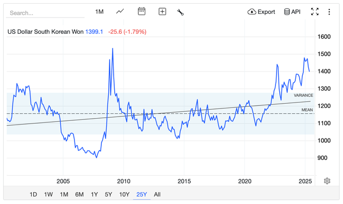The width and height of the screenshot is (343, 204).
Task: Open the chart type line icon
Action: click(x=120, y=11)
